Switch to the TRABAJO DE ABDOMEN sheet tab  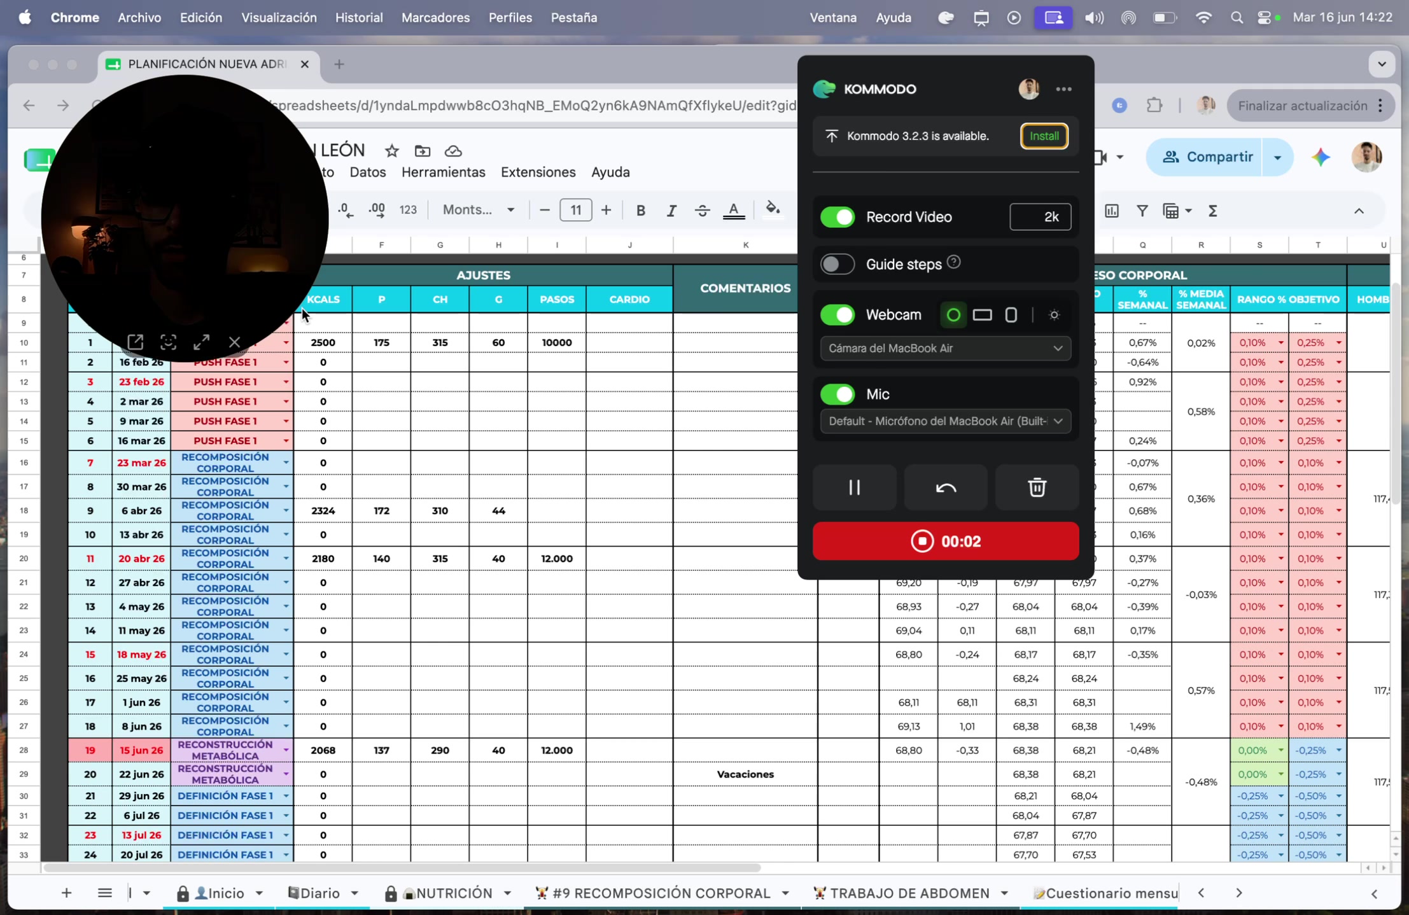tap(909, 893)
